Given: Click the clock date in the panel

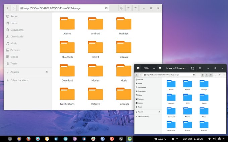Looking at the screenshot, I should [x=193, y=138].
